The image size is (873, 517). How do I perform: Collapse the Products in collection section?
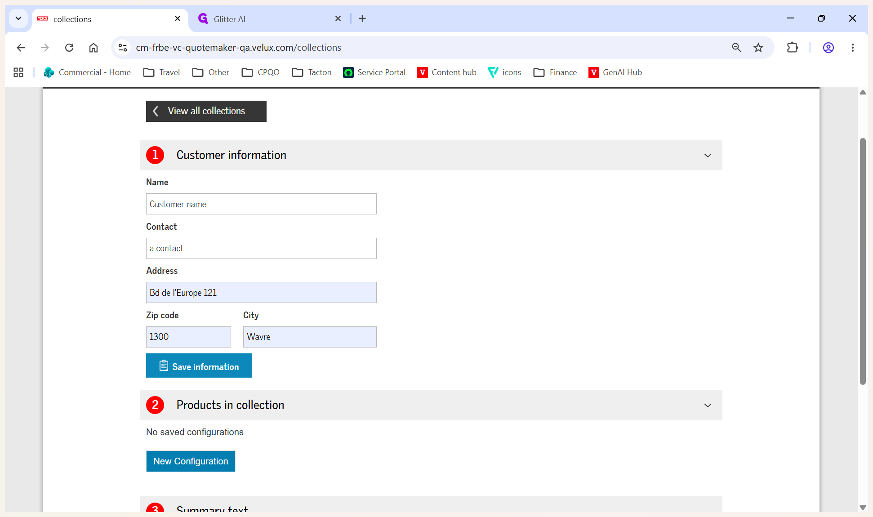(708, 405)
